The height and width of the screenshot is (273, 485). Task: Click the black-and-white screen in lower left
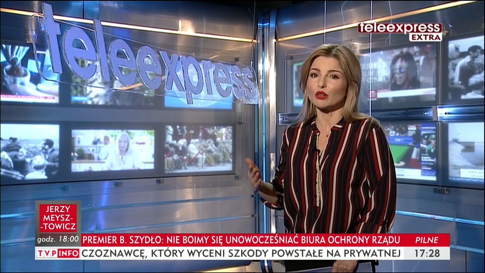[x=30, y=152]
